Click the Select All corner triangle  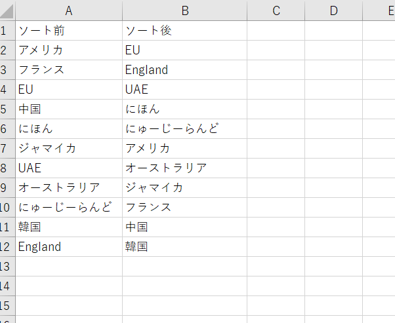(7, 10)
